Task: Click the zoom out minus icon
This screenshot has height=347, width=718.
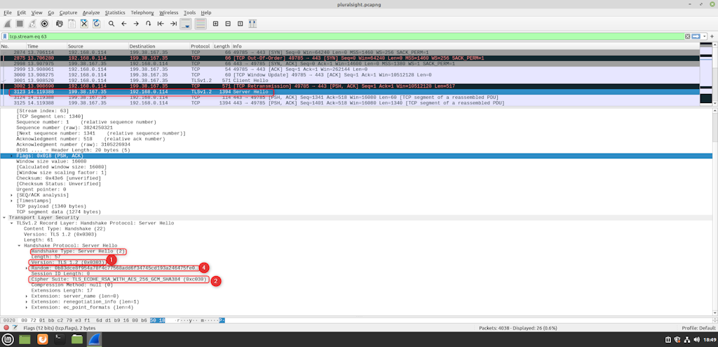Action: point(228,24)
